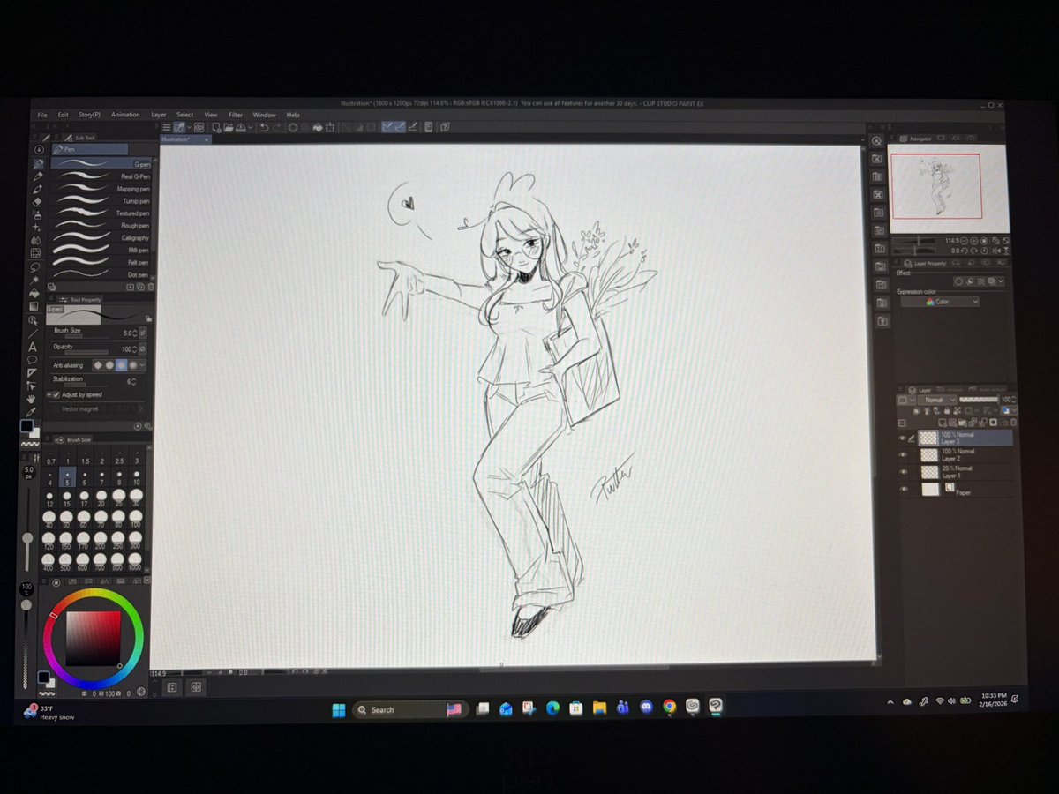The width and height of the screenshot is (1059, 794).
Task: Click the Windows Start button
Action: [338, 709]
